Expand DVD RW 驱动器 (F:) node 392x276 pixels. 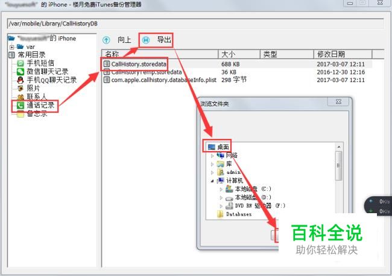(x=221, y=206)
